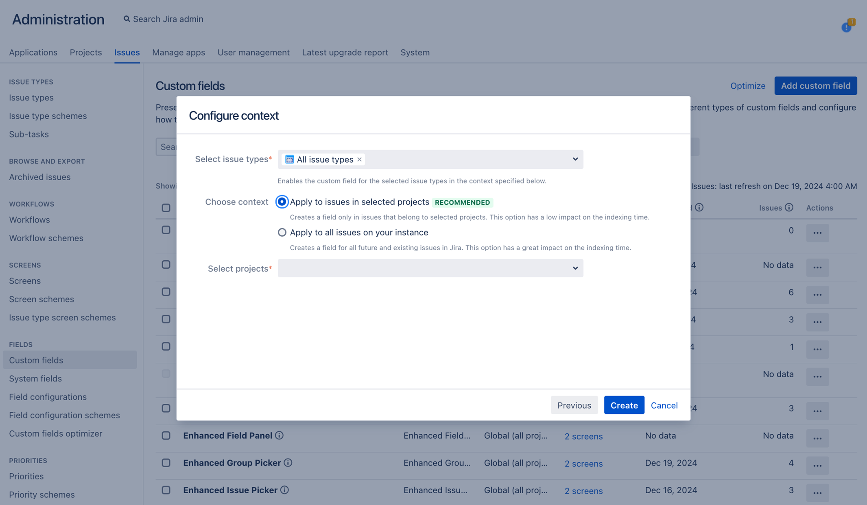Switch to the Manage apps tab
This screenshot has height=505, width=867.
coord(178,52)
